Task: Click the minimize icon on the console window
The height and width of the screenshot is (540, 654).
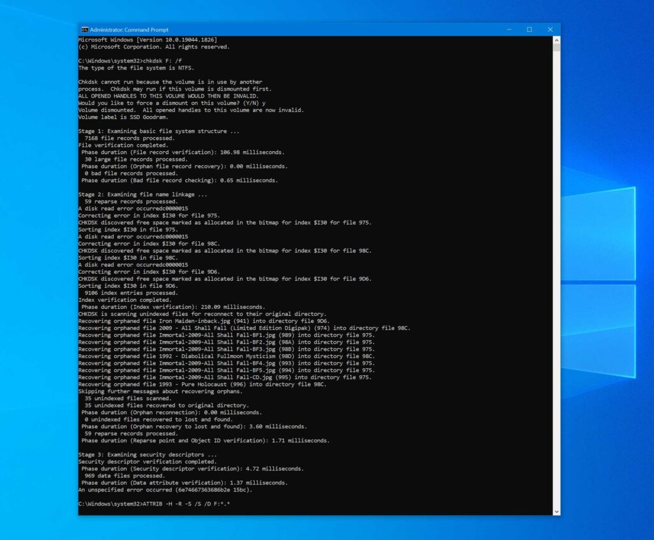Action: [508, 29]
